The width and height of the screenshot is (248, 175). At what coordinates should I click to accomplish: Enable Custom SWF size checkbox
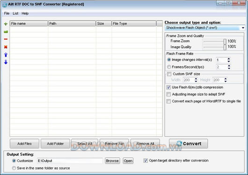[x=169, y=74]
